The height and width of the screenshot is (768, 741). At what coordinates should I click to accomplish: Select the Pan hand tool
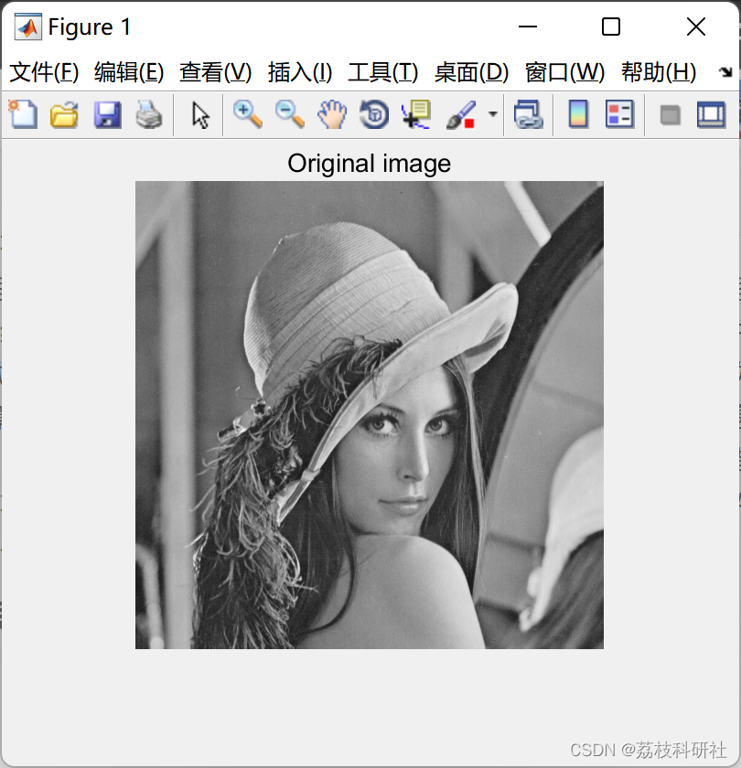point(332,114)
